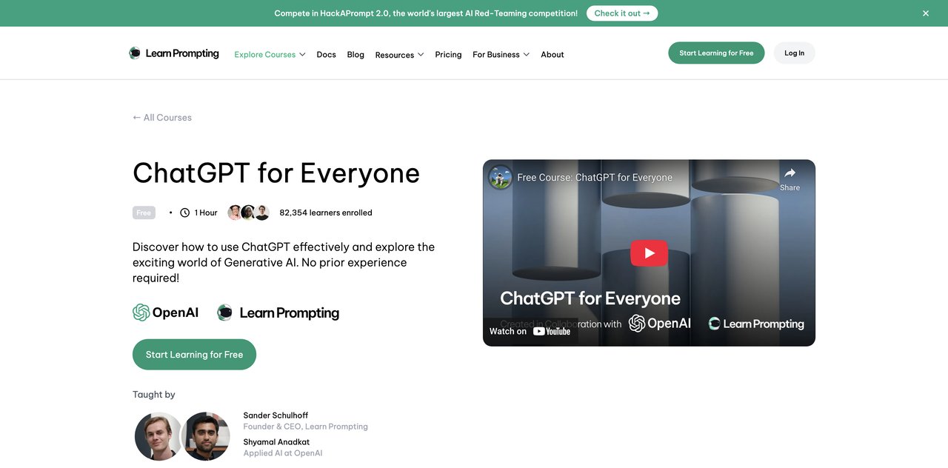Click '82,354 learners enrolled' text
Image resolution: width=948 pixels, height=468 pixels.
click(x=326, y=213)
